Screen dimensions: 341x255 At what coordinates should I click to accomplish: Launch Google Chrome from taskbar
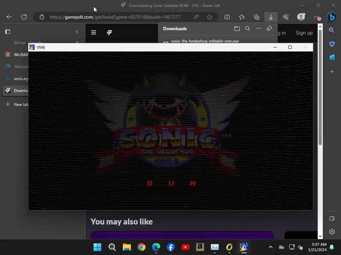[141, 247]
